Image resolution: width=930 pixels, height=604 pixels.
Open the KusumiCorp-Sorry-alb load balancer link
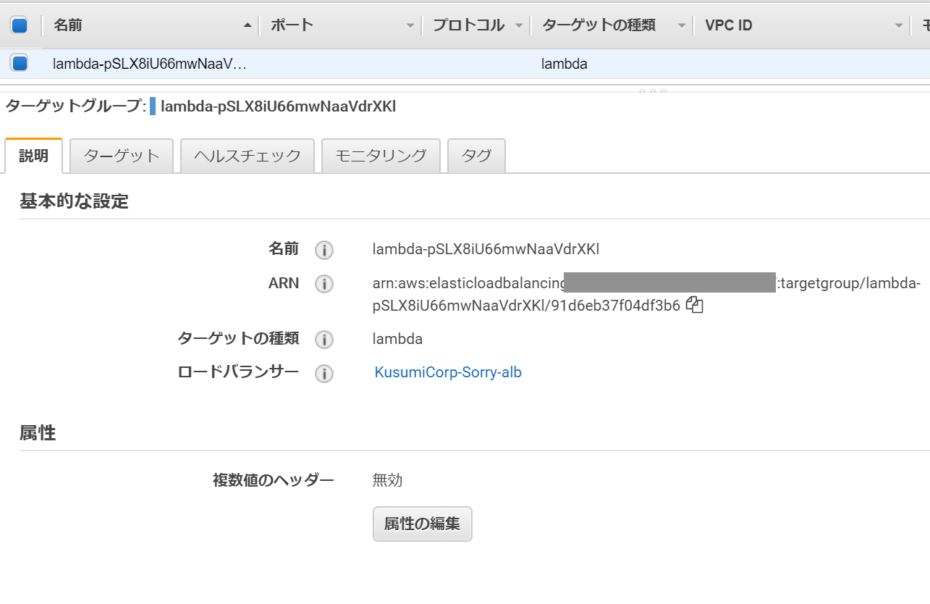point(448,372)
